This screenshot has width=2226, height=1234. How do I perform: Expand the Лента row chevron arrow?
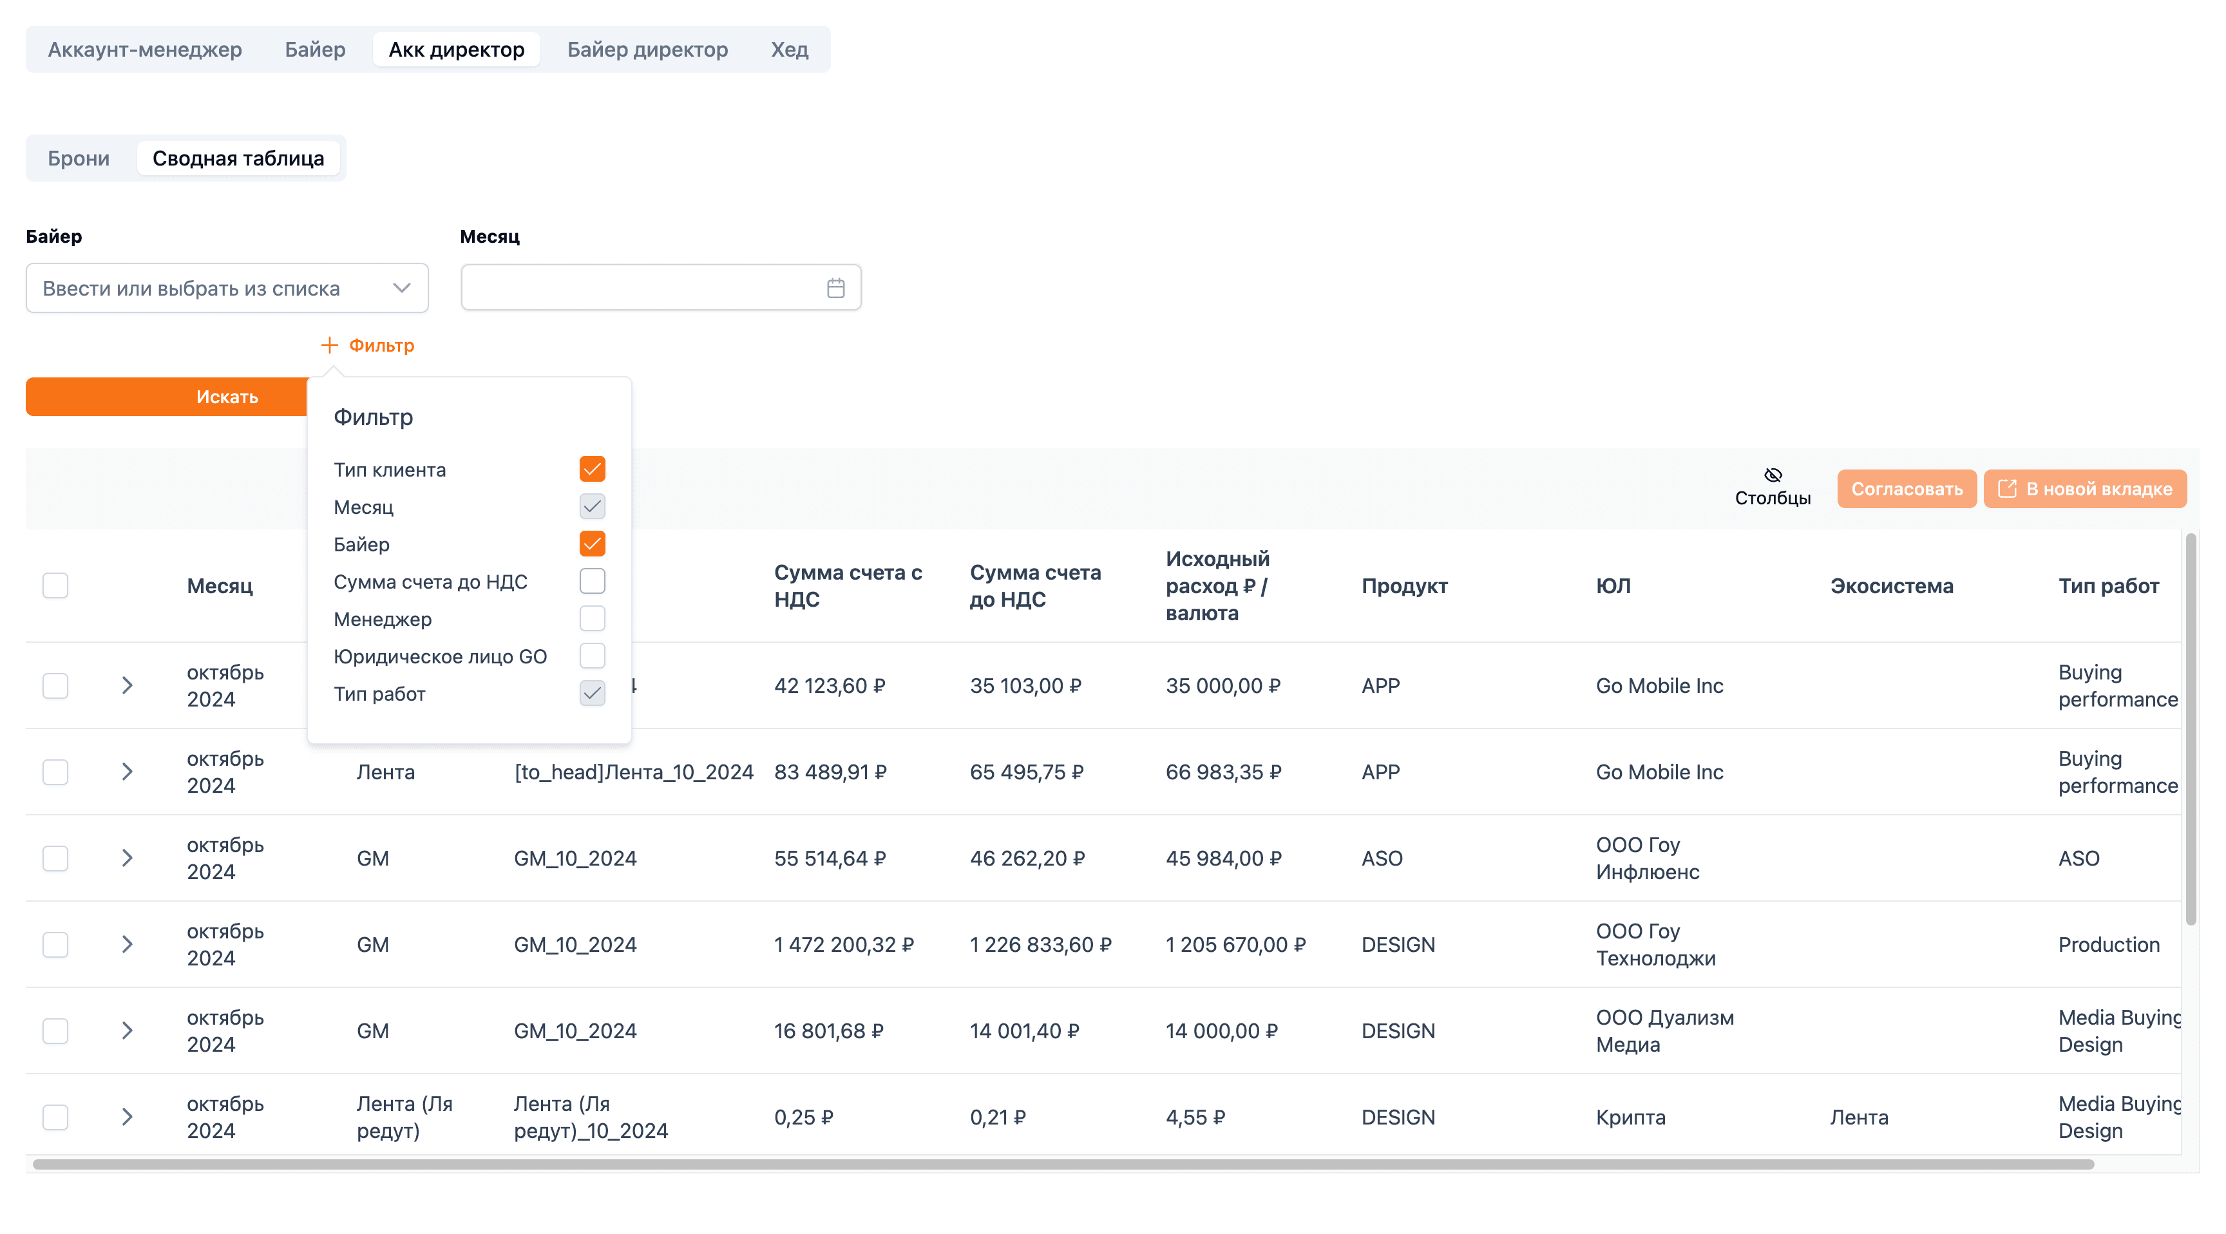coord(127,772)
